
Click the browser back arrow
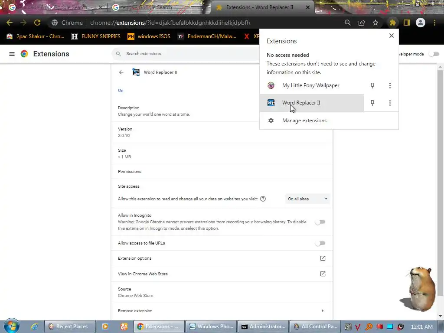coord(10,23)
